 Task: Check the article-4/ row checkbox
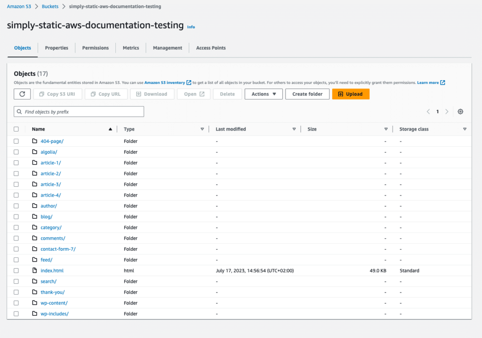coord(16,195)
